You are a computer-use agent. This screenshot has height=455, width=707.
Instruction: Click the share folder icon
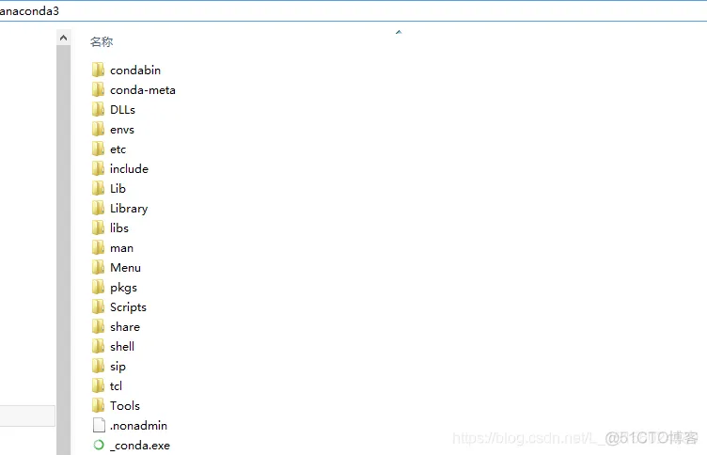pyautogui.click(x=98, y=327)
